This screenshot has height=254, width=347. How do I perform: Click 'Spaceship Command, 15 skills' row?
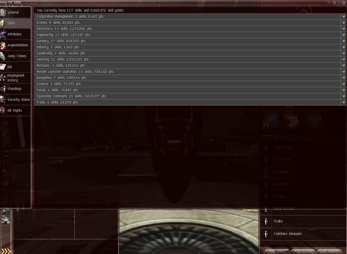[x=190, y=96]
